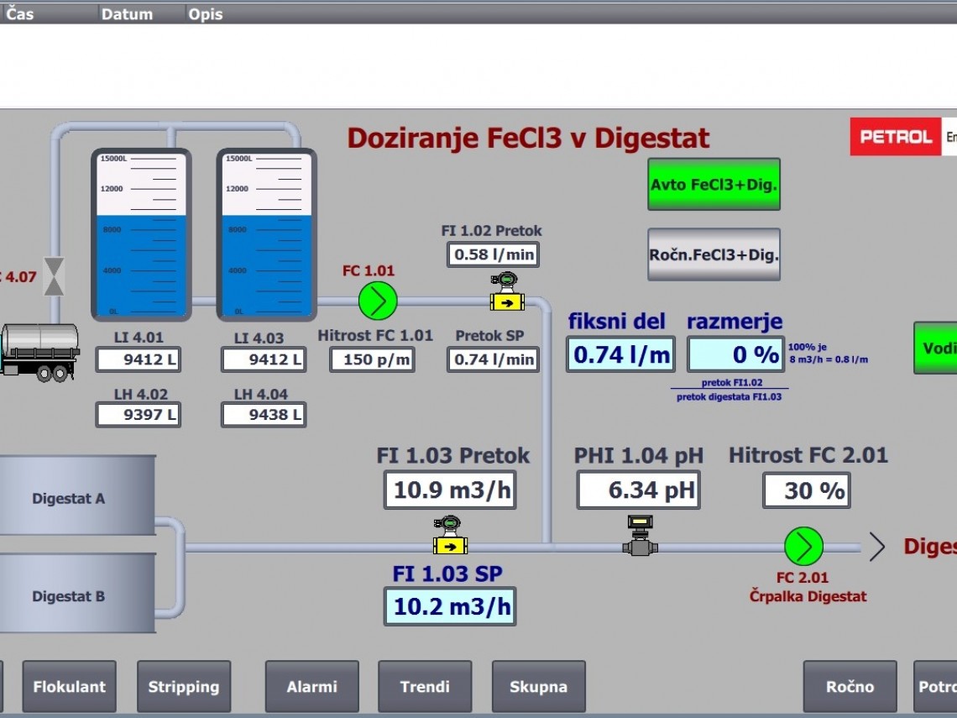Click the FC 1.01 dosing pump icon
Image resolution: width=957 pixels, height=718 pixels.
coord(378,301)
